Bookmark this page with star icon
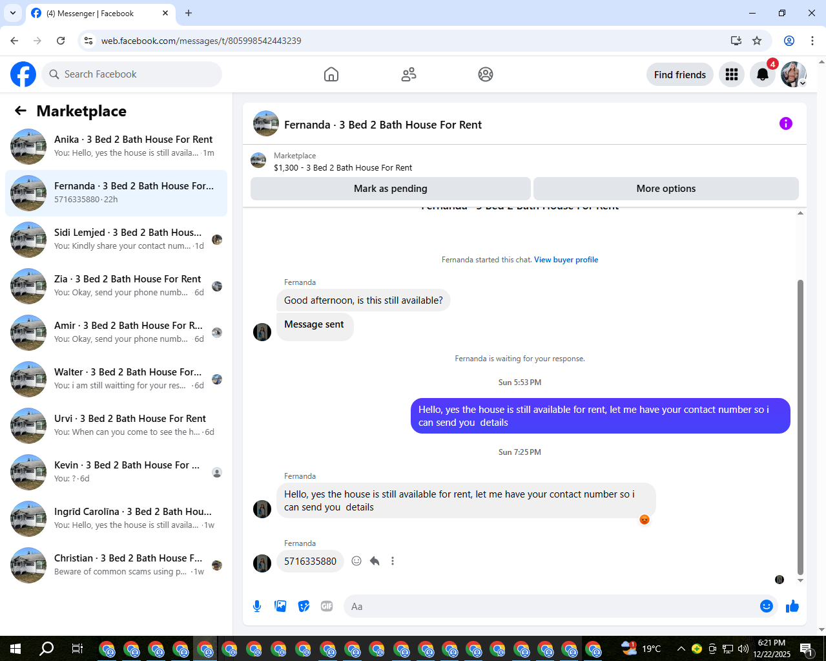The height and width of the screenshot is (661, 826). pyautogui.click(x=757, y=41)
